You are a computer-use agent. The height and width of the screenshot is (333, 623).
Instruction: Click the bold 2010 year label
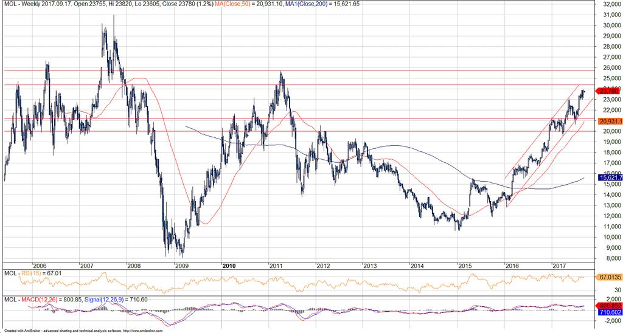229,266
